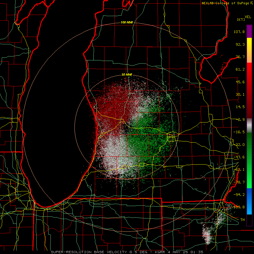Click the -78.7 velocity scale value
Screen dimensions: 254x254
pos(239,182)
